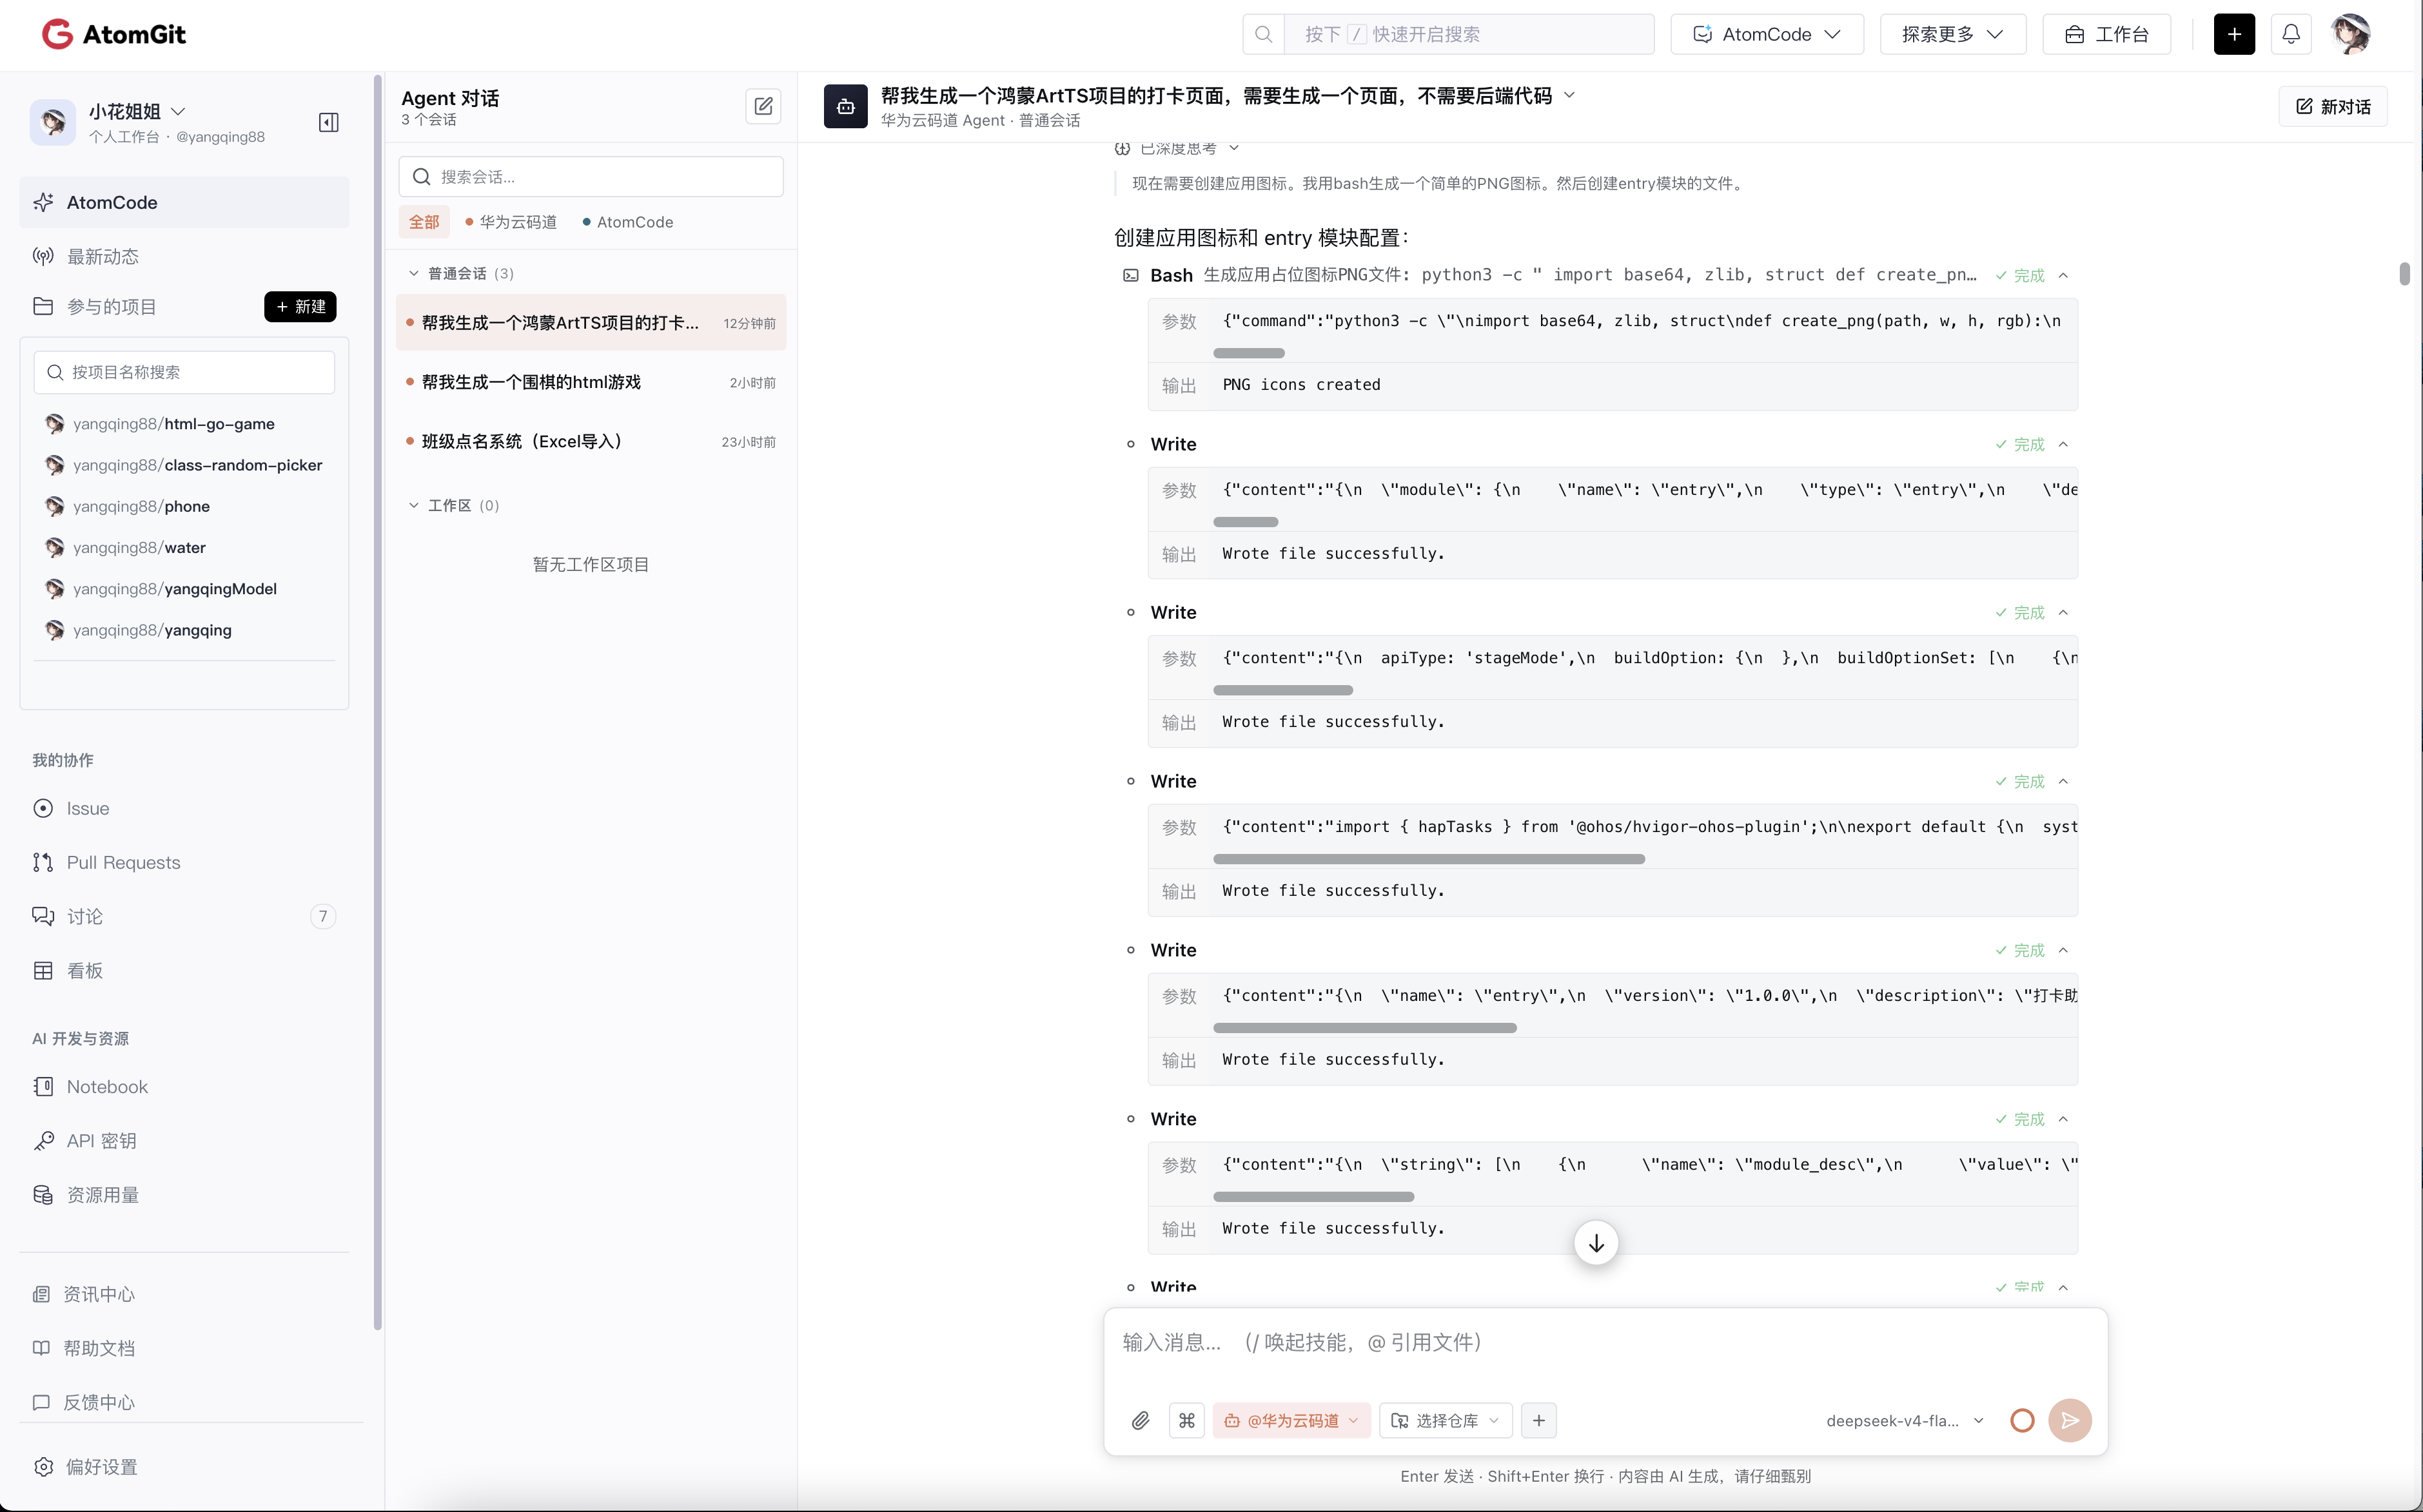Open AtomCode in left sidebar
The height and width of the screenshot is (1512, 2423).
[184, 202]
